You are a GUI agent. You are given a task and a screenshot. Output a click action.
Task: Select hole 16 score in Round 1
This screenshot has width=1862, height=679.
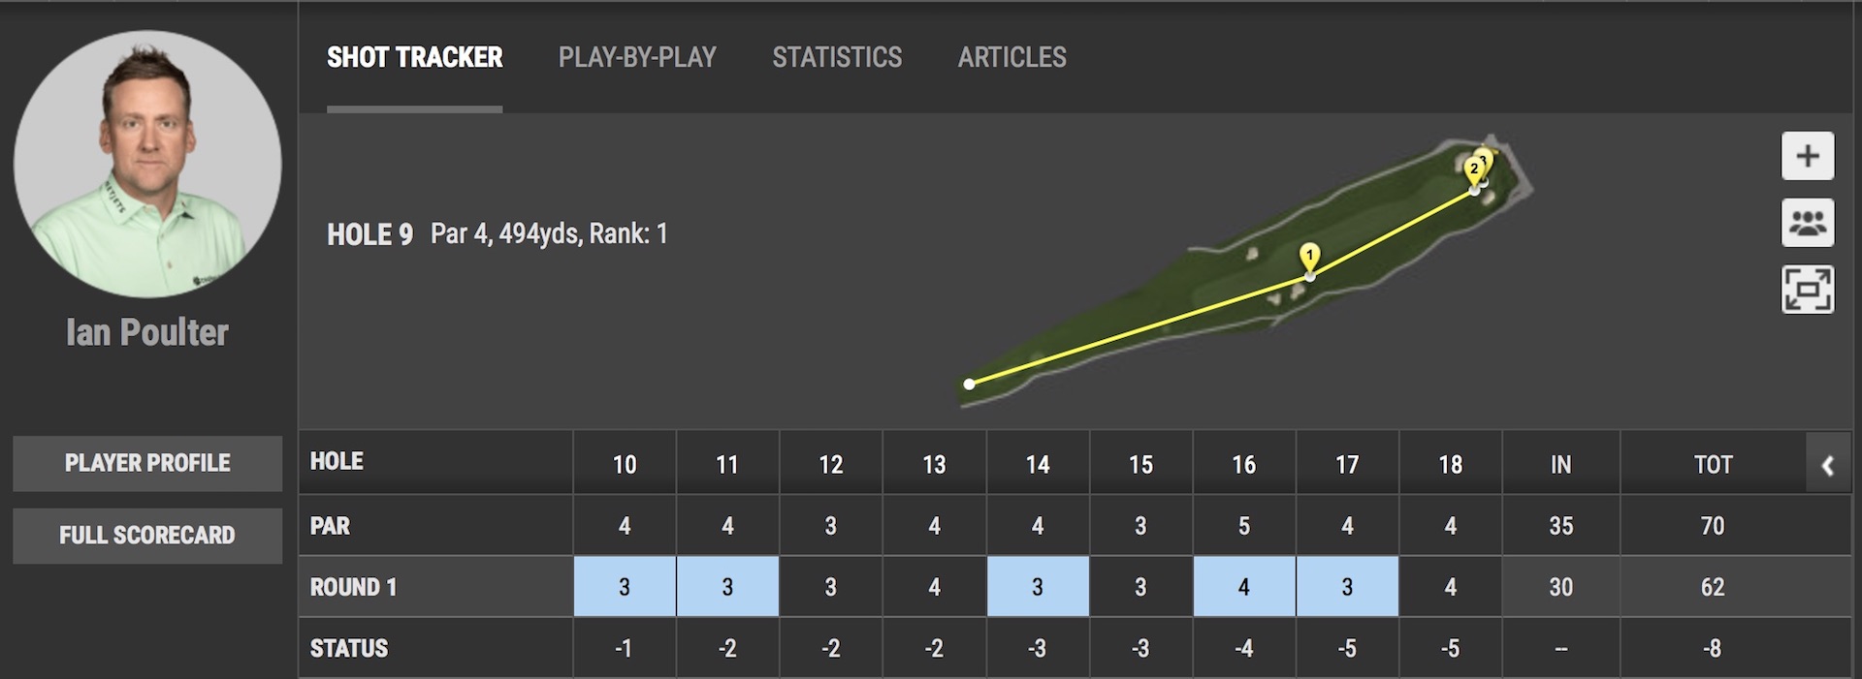tap(1243, 587)
